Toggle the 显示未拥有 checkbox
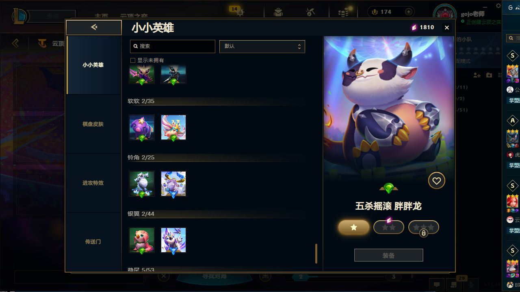Viewport: 520px width, 292px height. click(132, 60)
